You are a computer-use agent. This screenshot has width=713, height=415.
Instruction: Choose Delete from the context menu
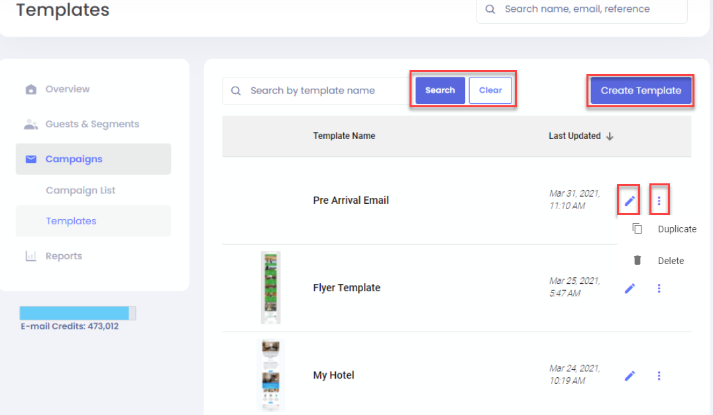point(670,261)
